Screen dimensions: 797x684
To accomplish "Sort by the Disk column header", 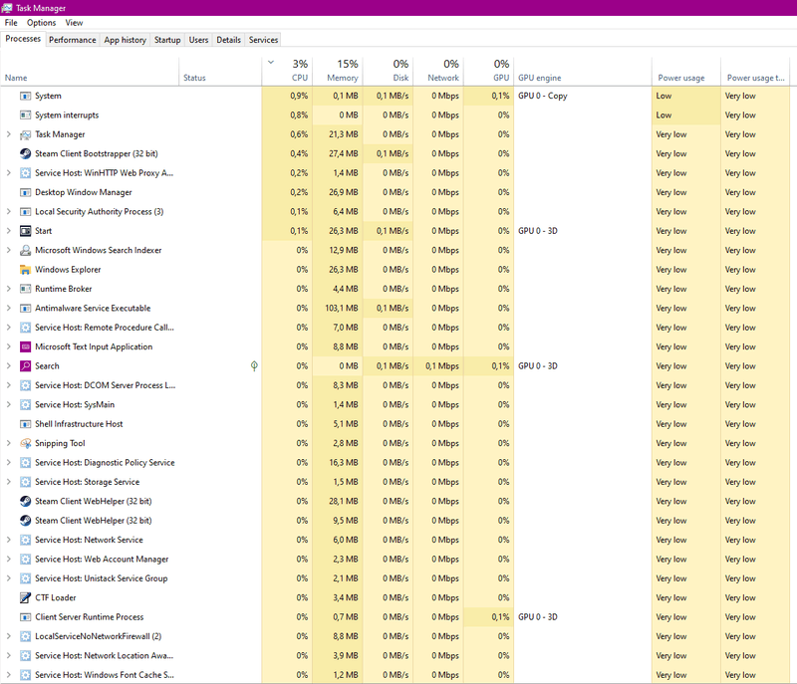I will 388,71.
